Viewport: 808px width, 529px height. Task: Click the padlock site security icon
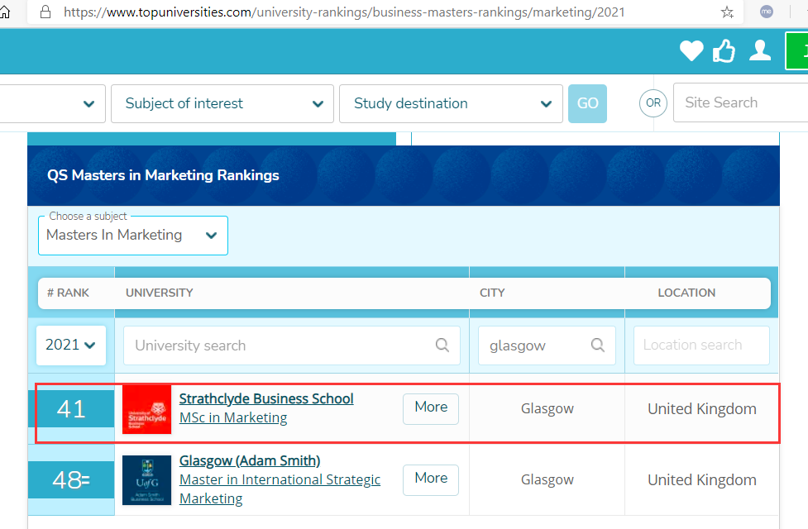coord(45,12)
